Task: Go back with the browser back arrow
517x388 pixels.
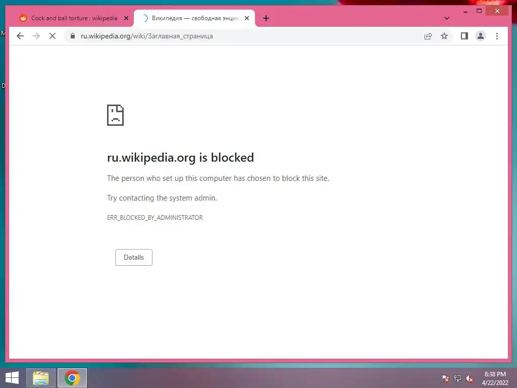Action: pos(20,36)
